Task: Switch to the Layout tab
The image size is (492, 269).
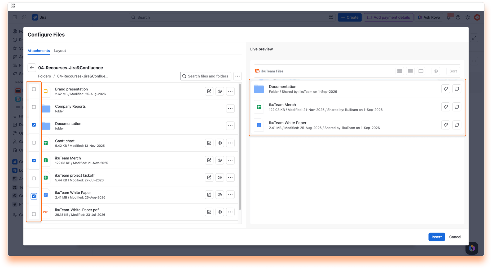Action: (60, 51)
